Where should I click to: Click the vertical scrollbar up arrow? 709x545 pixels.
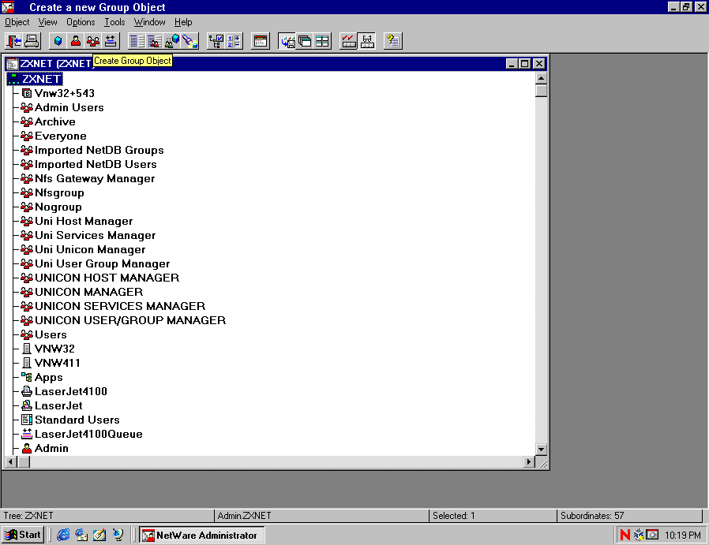(x=542, y=78)
